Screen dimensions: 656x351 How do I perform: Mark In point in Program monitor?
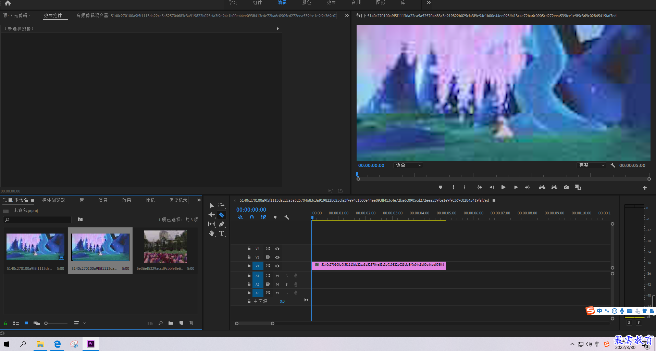click(x=453, y=187)
